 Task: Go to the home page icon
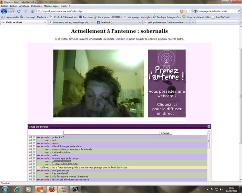(x=33, y=11)
